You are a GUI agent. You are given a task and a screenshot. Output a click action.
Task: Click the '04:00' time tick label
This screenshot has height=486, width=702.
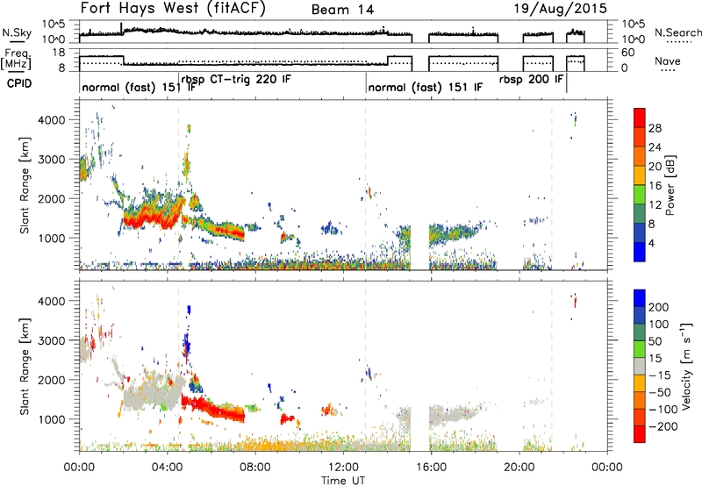tap(168, 468)
